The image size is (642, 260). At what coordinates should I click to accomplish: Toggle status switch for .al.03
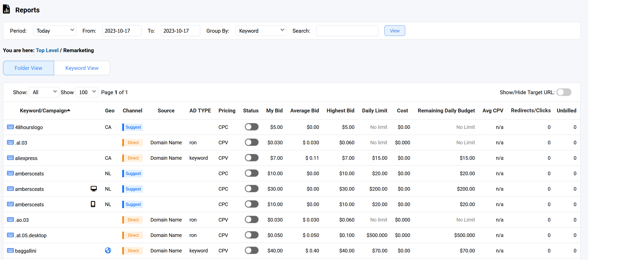251,142
